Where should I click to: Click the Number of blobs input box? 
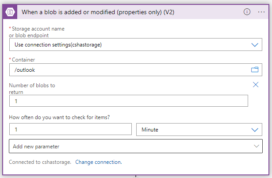(x=128, y=101)
